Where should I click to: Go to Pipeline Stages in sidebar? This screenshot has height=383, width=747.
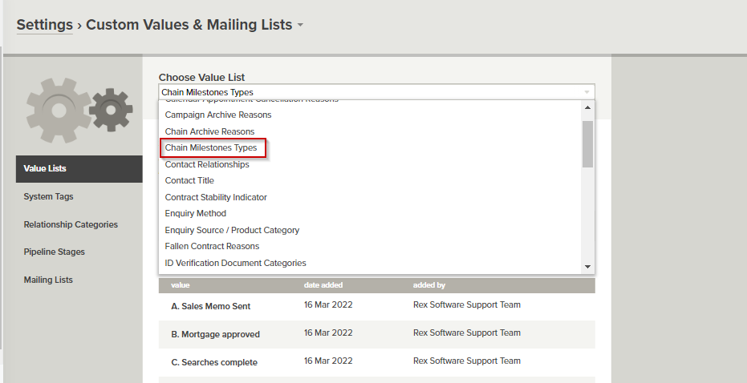click(x=54, y=252)
